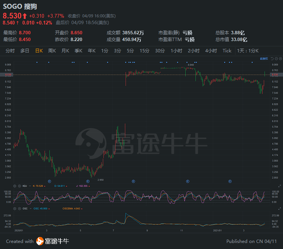This screenshot has width=283, height=249.
Task: Maximize the OSC indicator panel
Action: (x=280, y=208)
